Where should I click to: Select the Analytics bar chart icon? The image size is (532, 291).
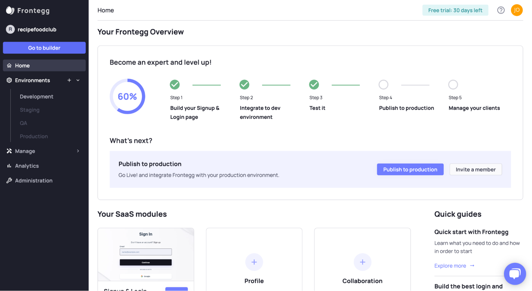click(9, 166)
